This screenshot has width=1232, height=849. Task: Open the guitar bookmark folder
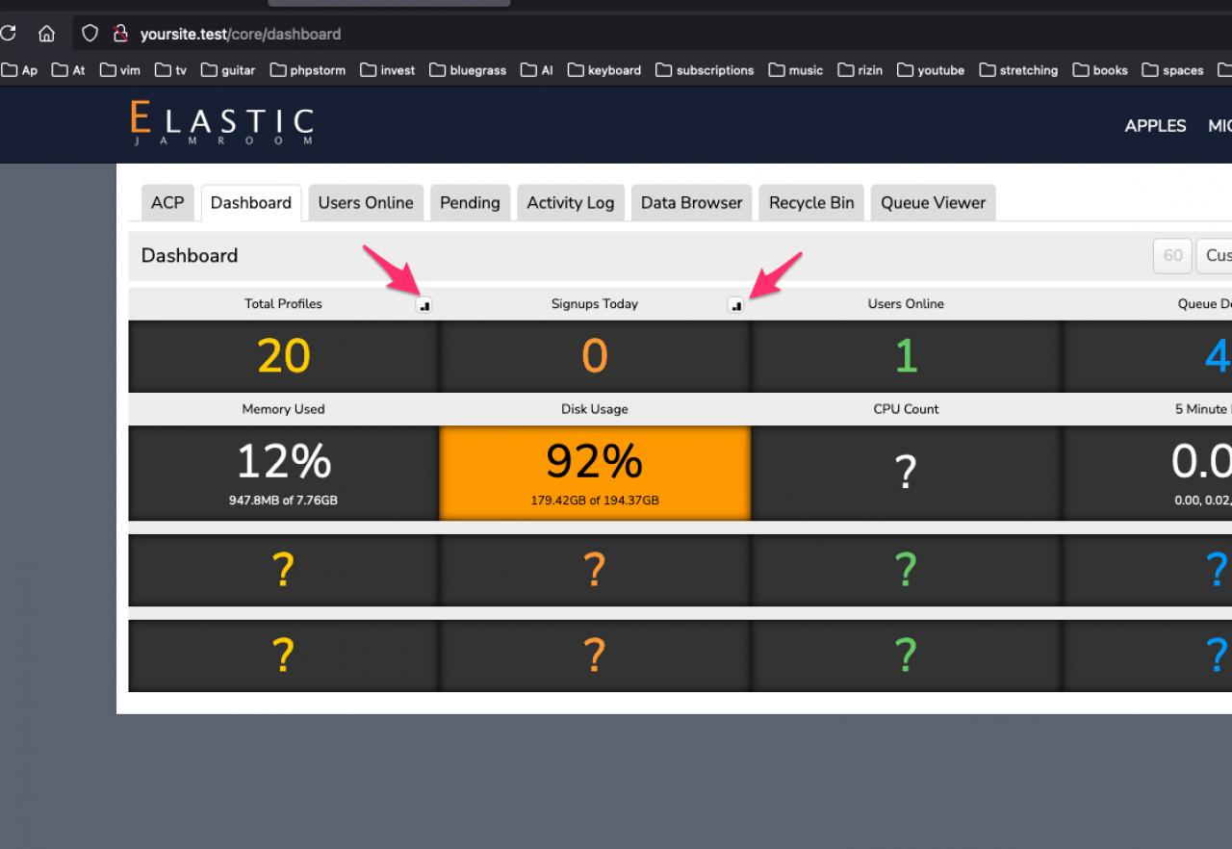(x=228, y=70)
